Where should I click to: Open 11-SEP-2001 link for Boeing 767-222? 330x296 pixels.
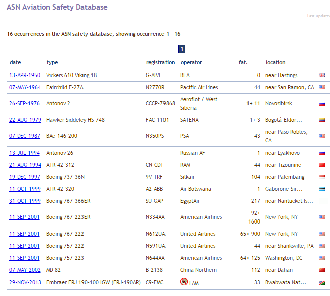[x=24, y=234]
